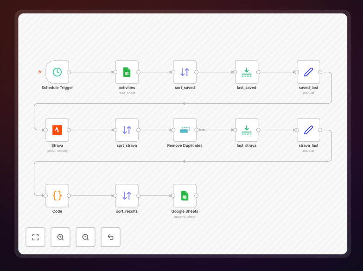Select the Google Sheets append node
This screenshot has height=271, width=363.
[185, 195]
